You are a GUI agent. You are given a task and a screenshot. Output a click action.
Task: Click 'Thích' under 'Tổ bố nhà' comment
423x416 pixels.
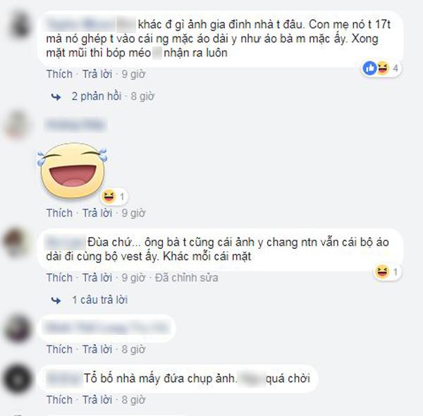click(59, 400)
